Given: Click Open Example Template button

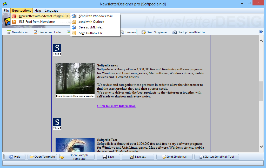Looking at the screenshot, I should 77,157.
